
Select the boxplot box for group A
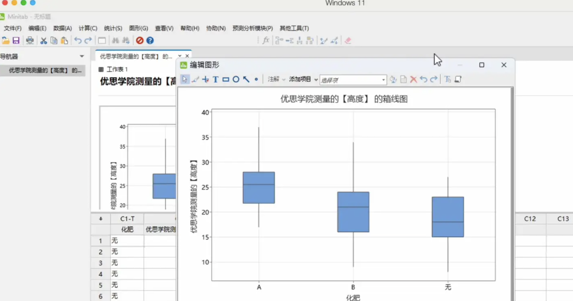[x=258, y=187]
